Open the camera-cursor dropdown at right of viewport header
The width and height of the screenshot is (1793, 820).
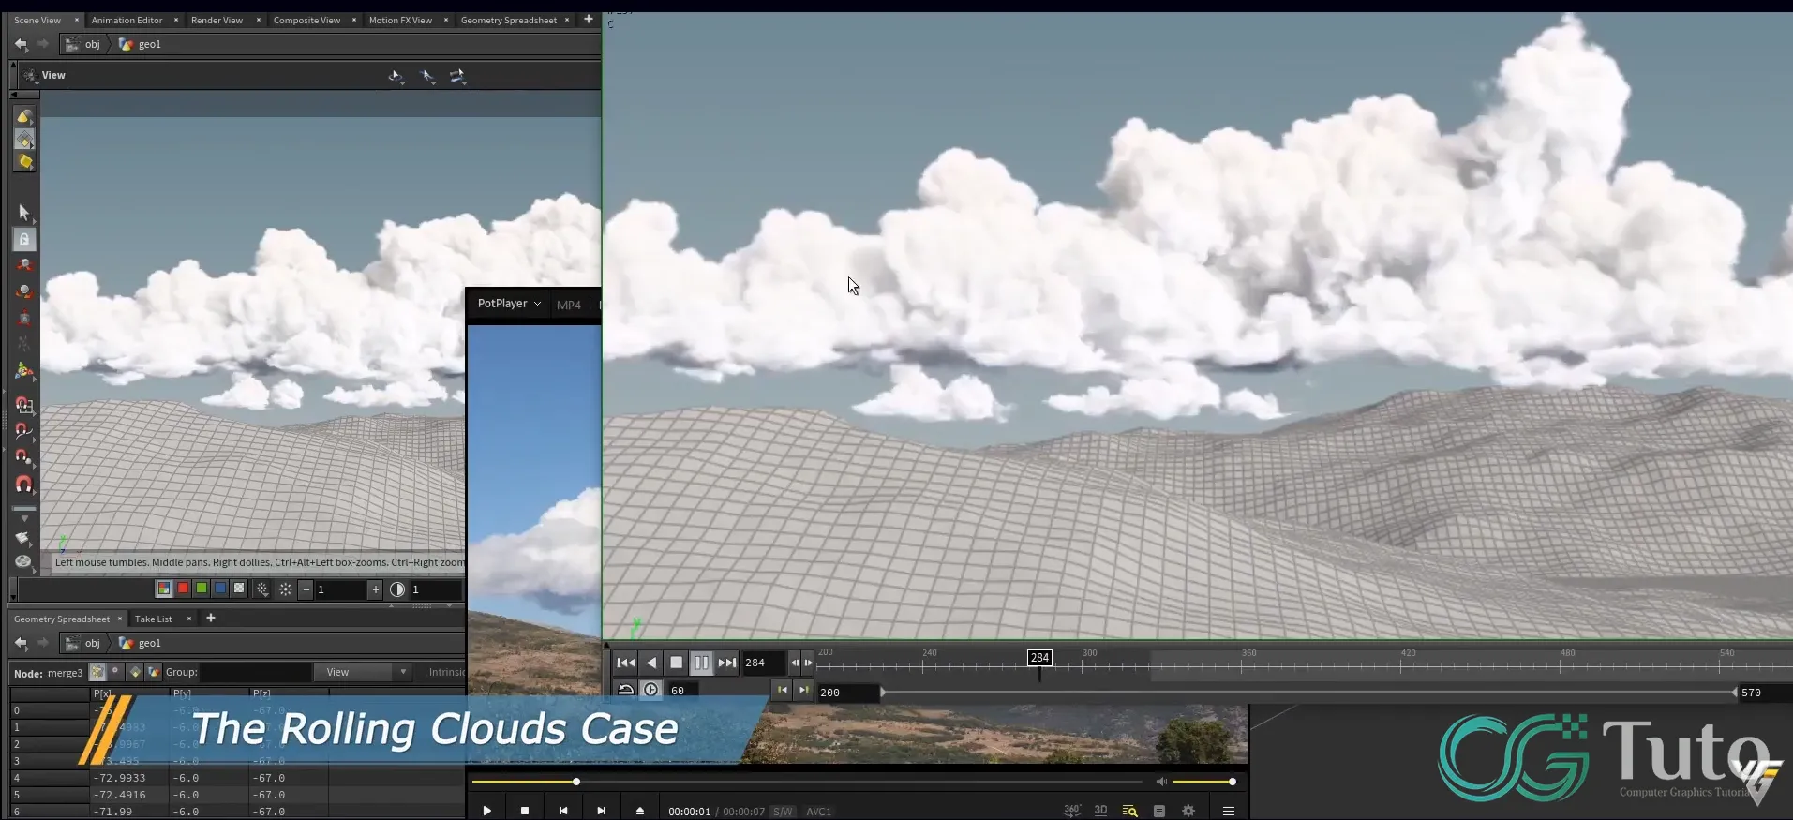coord(458,76)
